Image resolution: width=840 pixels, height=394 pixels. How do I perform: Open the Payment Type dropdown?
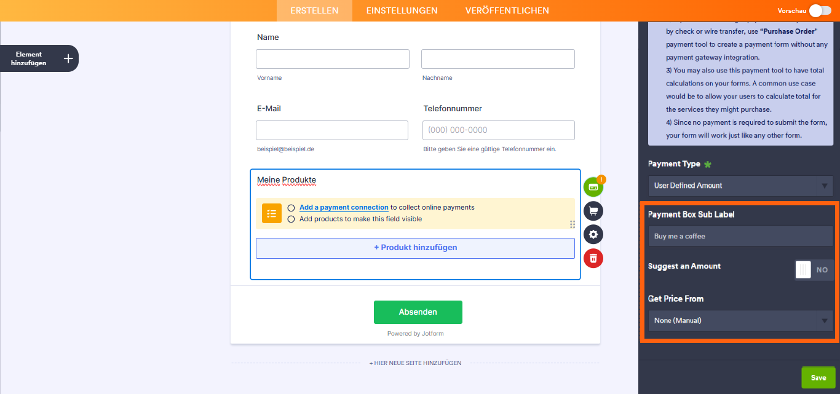click(x=740, y=186)
